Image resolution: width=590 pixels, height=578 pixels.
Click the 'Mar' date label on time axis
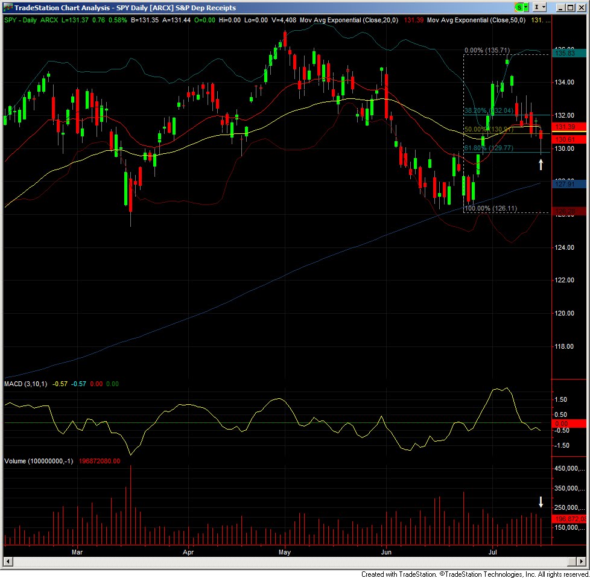pyautogui.click(x=77, y=552)
